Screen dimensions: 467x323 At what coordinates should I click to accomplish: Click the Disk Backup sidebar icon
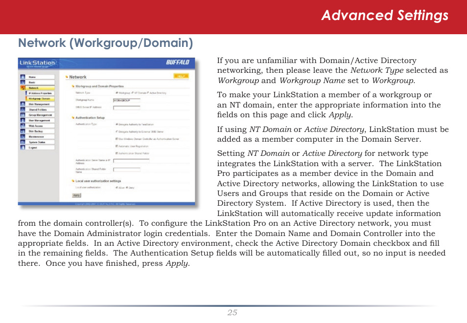tap(23, 131)
